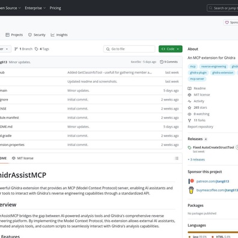Focus the Go to file search box
238x238 pixels.
point(129,49)
